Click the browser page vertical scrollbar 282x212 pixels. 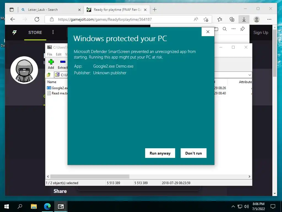(275, 53)
